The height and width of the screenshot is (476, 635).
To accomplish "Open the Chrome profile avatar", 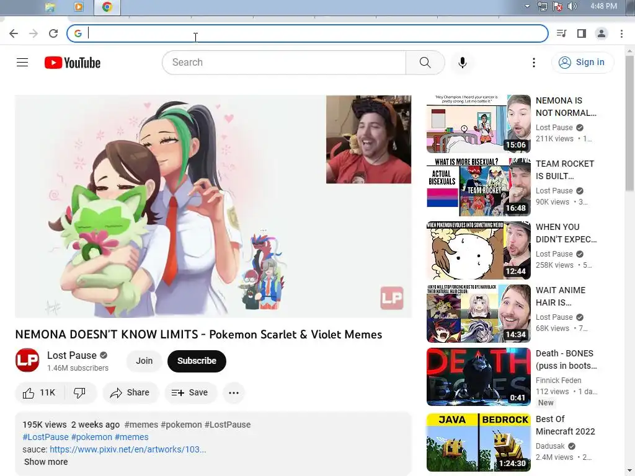I will click(602, 33).
